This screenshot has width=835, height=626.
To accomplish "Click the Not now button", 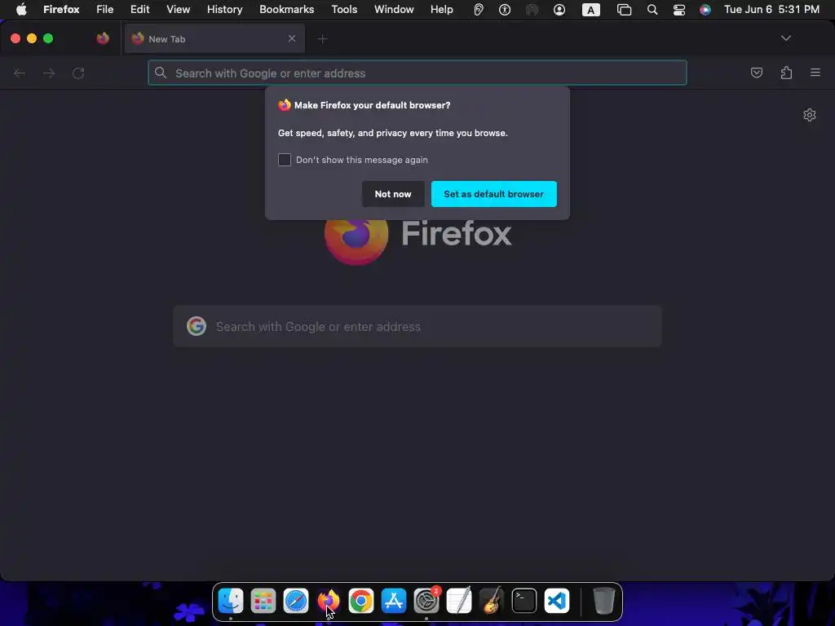I will tap(393, 194).
